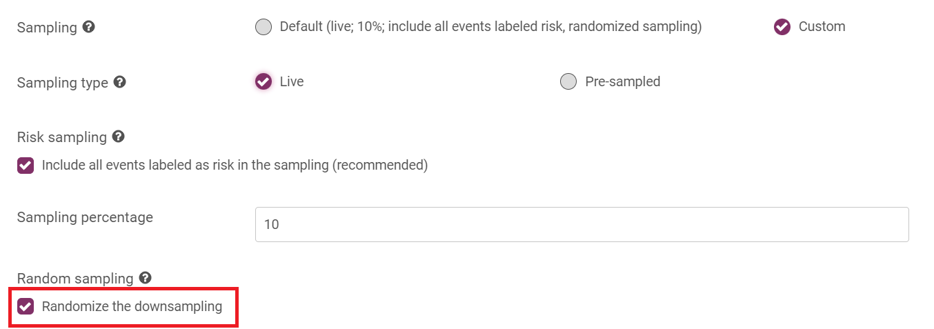This screenshot has height=329, width=934.
Task: Click the 'Custom' label text
Action: 822,27
